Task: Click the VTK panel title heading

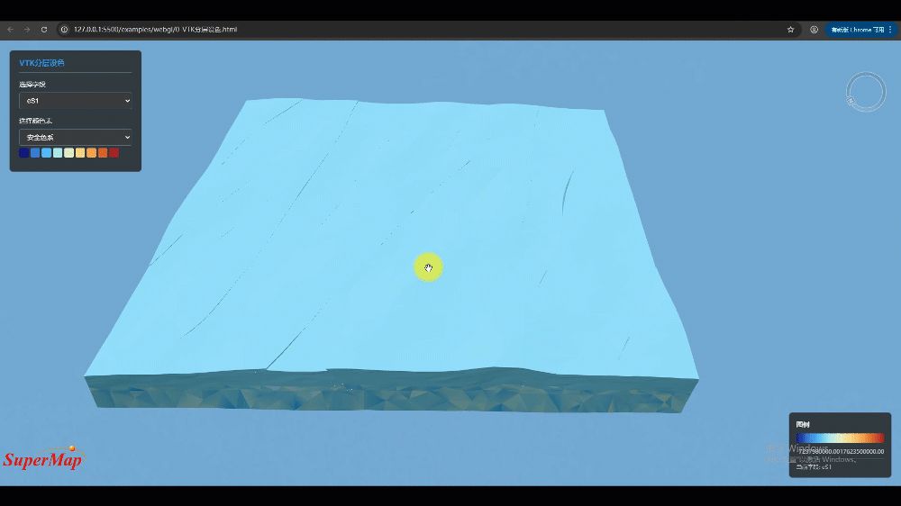Action: pos(42,63)
